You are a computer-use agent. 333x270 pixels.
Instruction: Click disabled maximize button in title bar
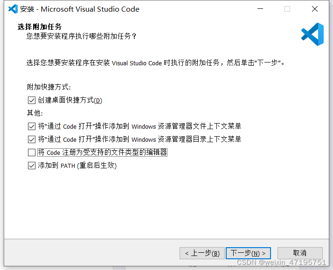coord(287,9)
